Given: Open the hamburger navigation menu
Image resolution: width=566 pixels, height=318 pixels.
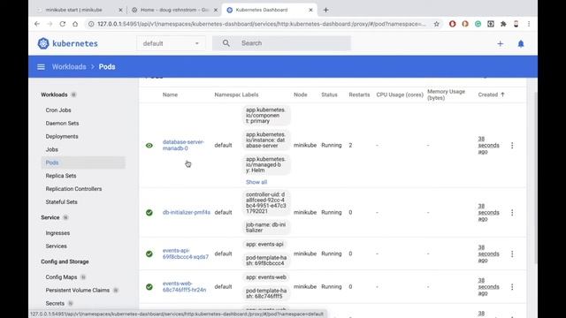Looking at the screenshot, I should click(41, 67).
